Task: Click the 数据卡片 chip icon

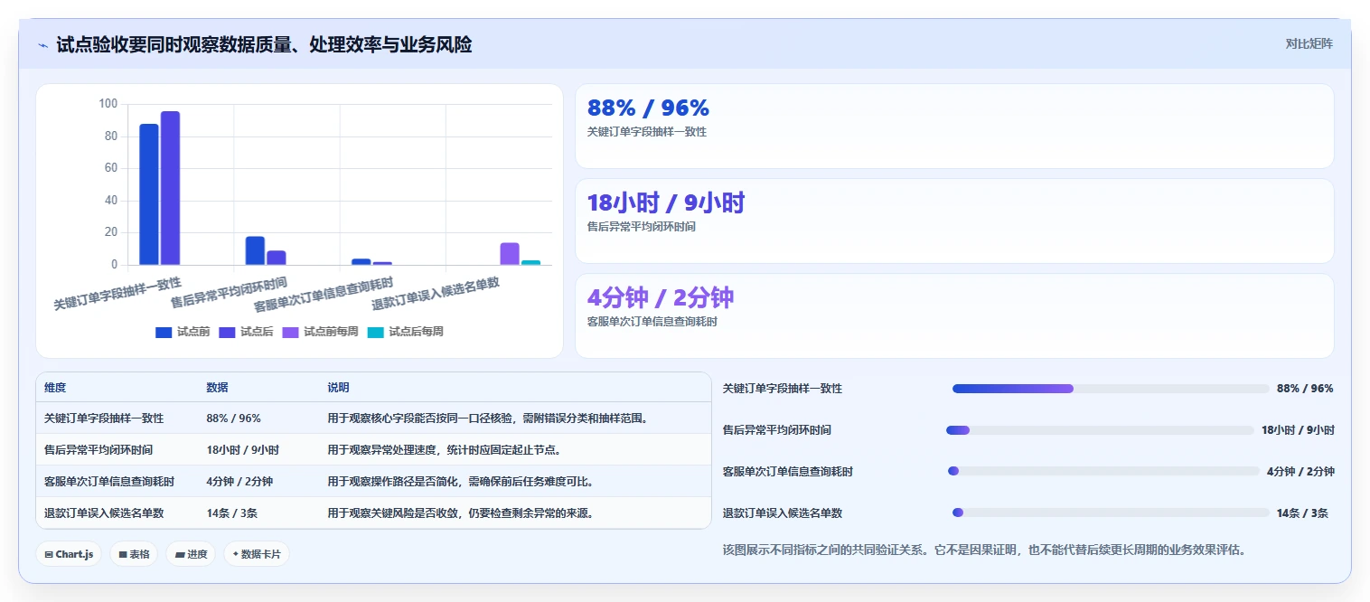Action: pos(235,554)
